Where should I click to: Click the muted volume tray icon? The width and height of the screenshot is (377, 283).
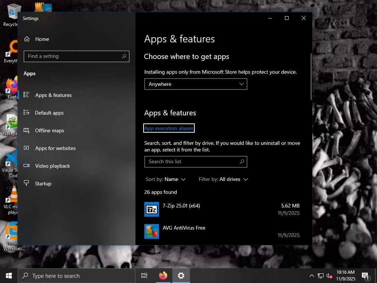[x=329, y=276]
